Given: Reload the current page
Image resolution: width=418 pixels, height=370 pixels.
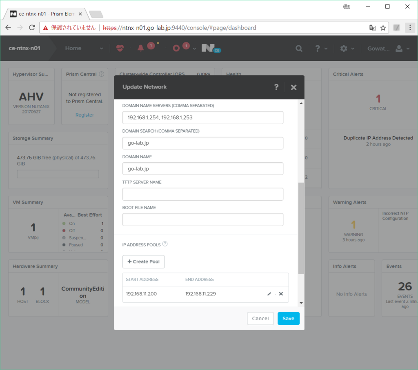Looking at the screenshot, I should [32, 27].
